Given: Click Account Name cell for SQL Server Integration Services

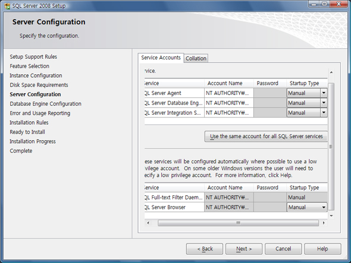Looking at the screenshot, I should 229,113.
